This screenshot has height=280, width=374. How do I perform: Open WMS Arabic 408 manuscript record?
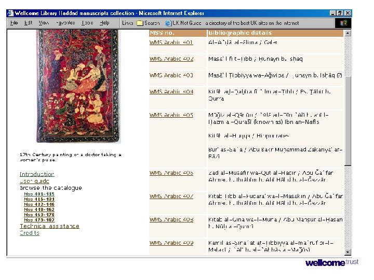[x=171, y=219]
